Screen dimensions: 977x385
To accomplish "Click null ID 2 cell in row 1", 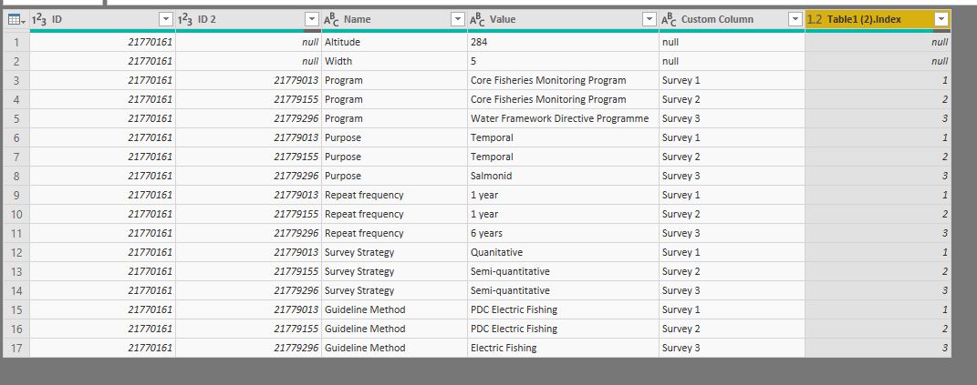I will (249, 42).
